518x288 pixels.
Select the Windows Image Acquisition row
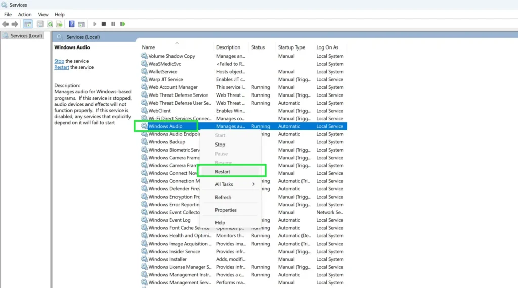point(243,244)
